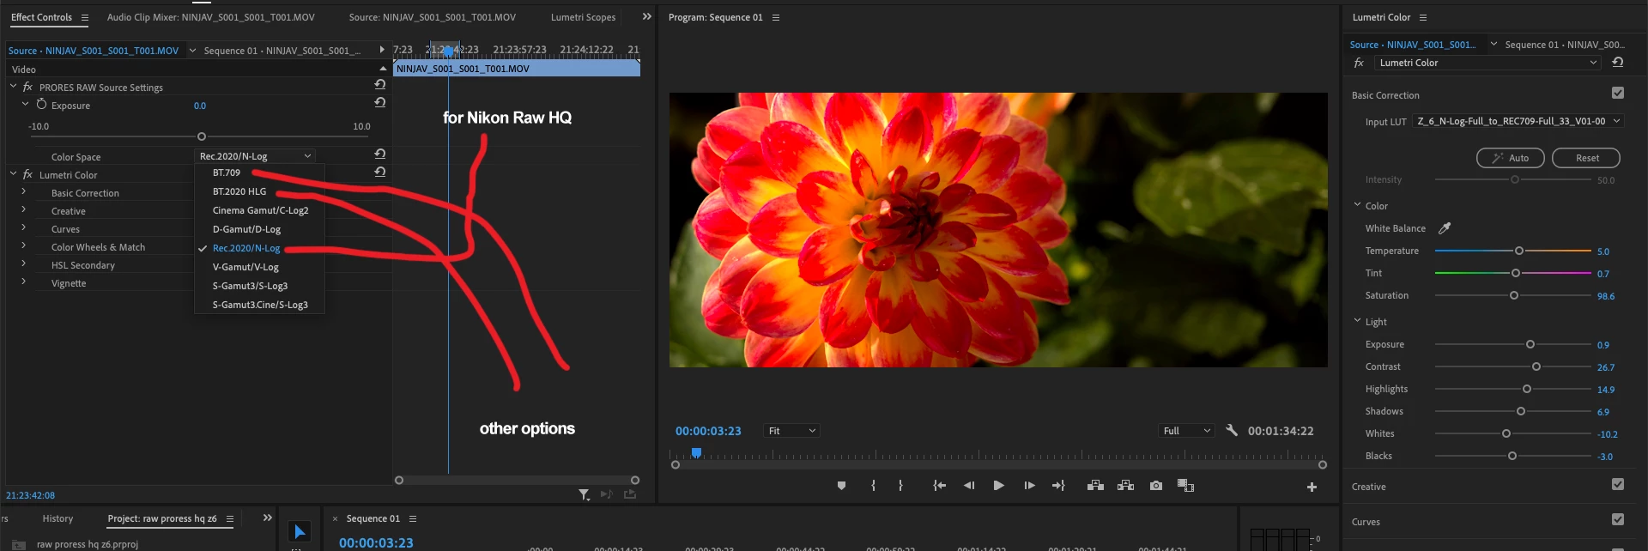Select the Selection tool arrow
This screenshot has width=1648, height=551.
click(299, 531)
